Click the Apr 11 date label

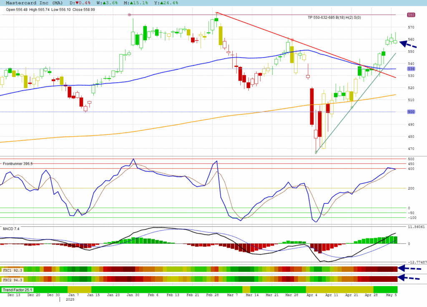(332, 295)
